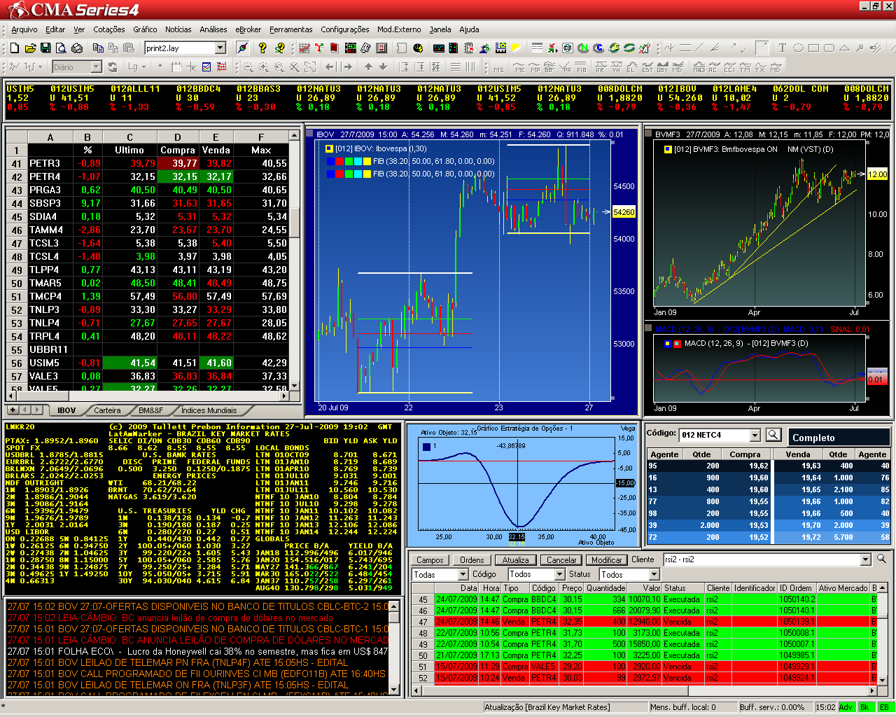Screen dimensions: 896x717
Task: Click the blue C circle icon
Action: pos(598,48)
